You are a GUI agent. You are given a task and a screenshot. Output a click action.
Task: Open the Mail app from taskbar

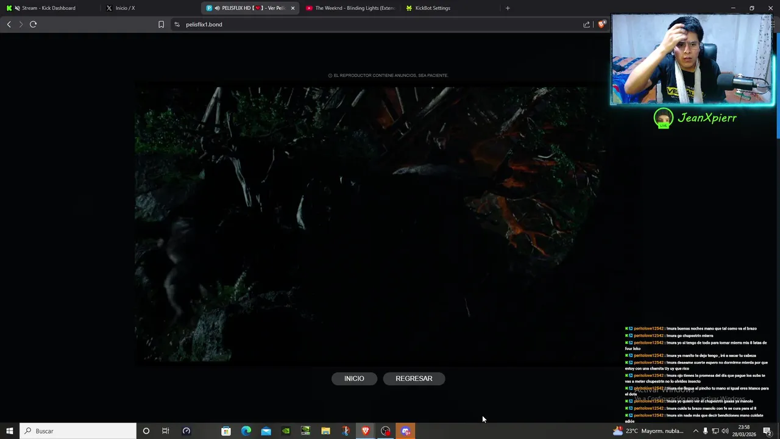click(x=266, y=431)
